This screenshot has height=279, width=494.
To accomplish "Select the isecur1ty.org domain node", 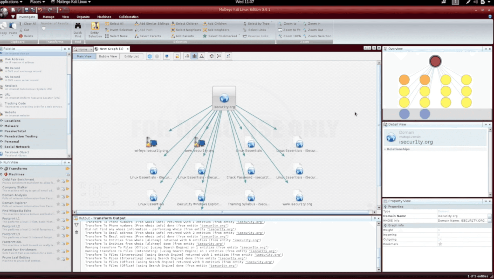I will pyautogui.click(x=224, y=99).
